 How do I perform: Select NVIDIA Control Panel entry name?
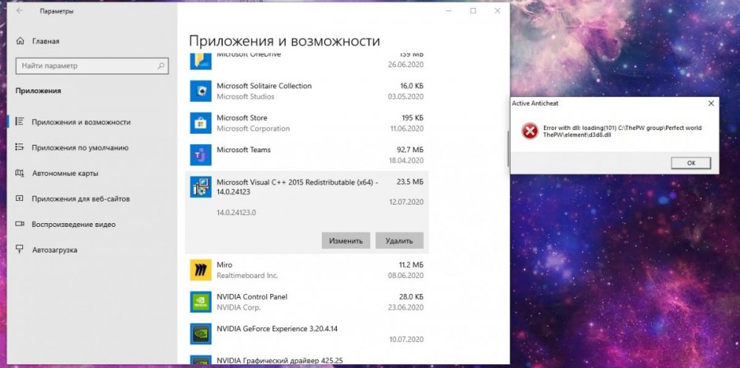(252, 297)
